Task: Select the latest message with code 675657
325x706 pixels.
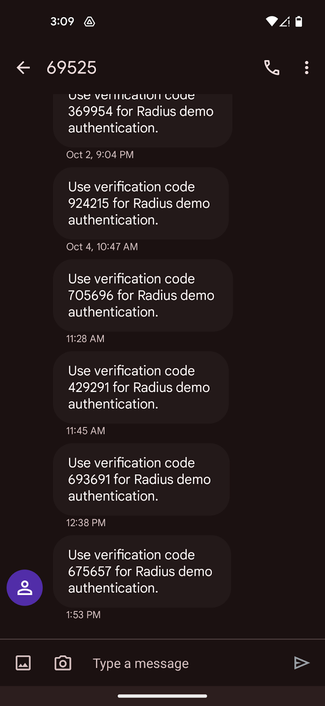Action: point(142,571)
